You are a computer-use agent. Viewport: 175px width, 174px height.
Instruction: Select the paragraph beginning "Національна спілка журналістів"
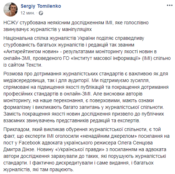pyautogui.click(x=87, y=51)
